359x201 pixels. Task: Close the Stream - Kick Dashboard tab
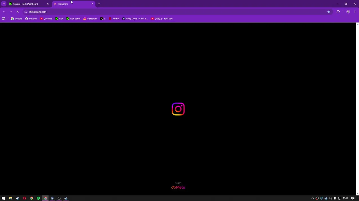[x=48, y=4]
